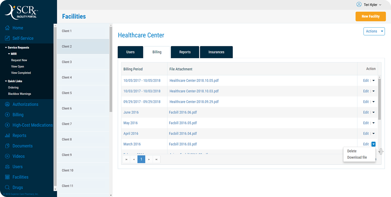The width and height of the screenshot is (391, 197).
Task: Select Client 3 in facilities list
Action: click(83, 62)
